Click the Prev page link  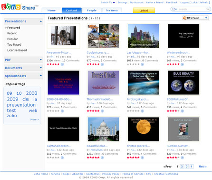pos(167,167)
